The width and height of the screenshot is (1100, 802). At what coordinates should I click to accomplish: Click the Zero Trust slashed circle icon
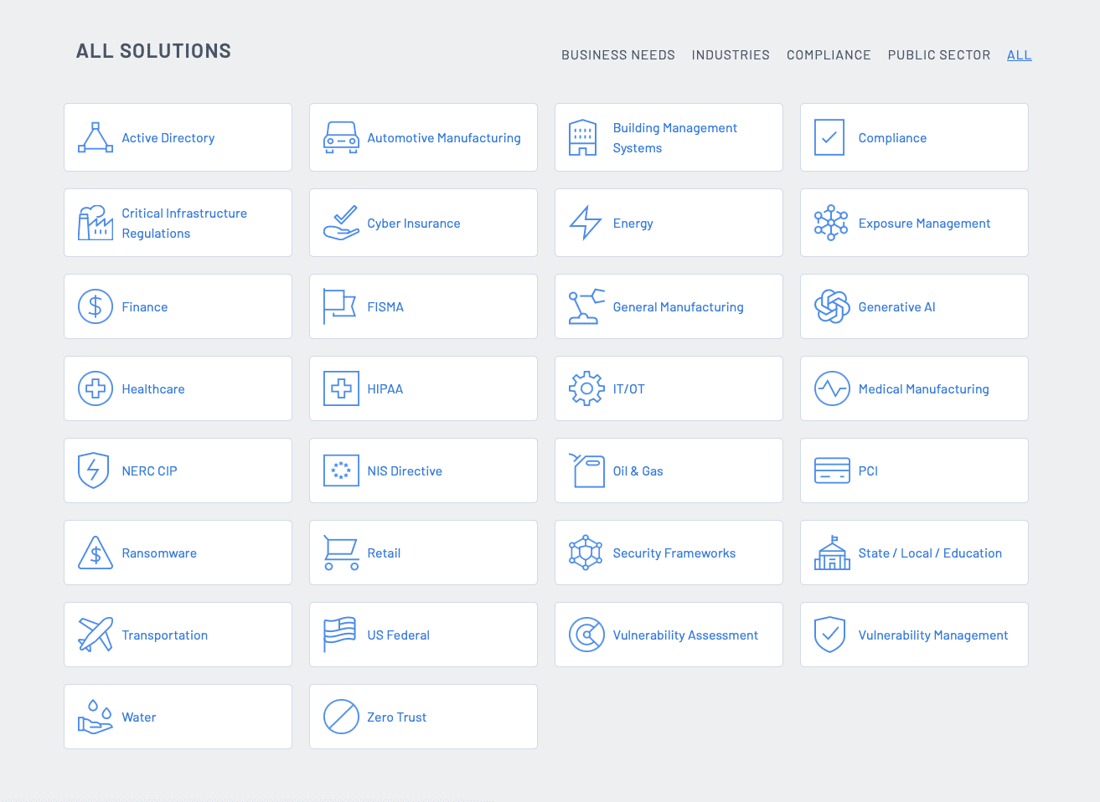pos(341,717)
